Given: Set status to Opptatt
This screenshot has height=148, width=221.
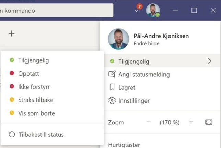Looking at the screenshot, I should tap(52, 73).
